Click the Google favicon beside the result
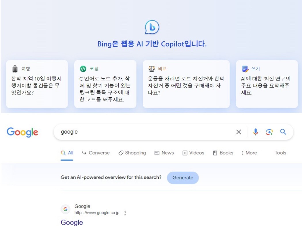This screenshot has width=302, height=226. coord(66,208)
